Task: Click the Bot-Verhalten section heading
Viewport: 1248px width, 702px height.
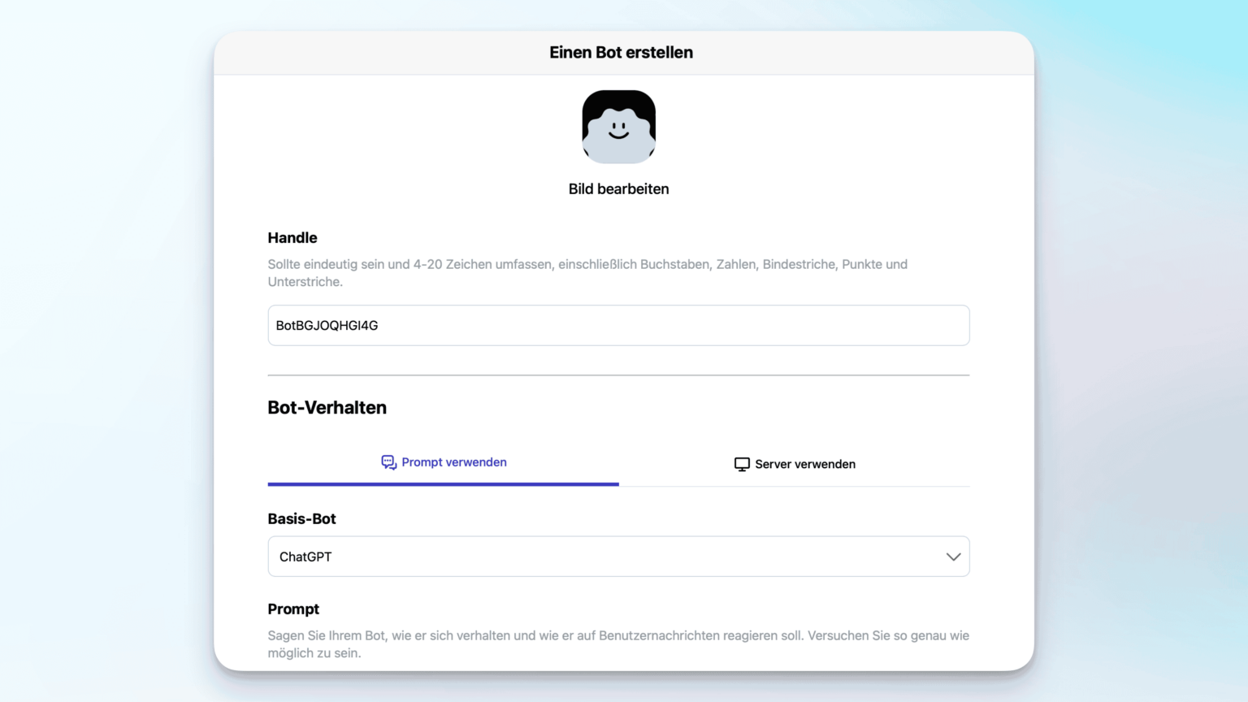Action: point(327,407)
